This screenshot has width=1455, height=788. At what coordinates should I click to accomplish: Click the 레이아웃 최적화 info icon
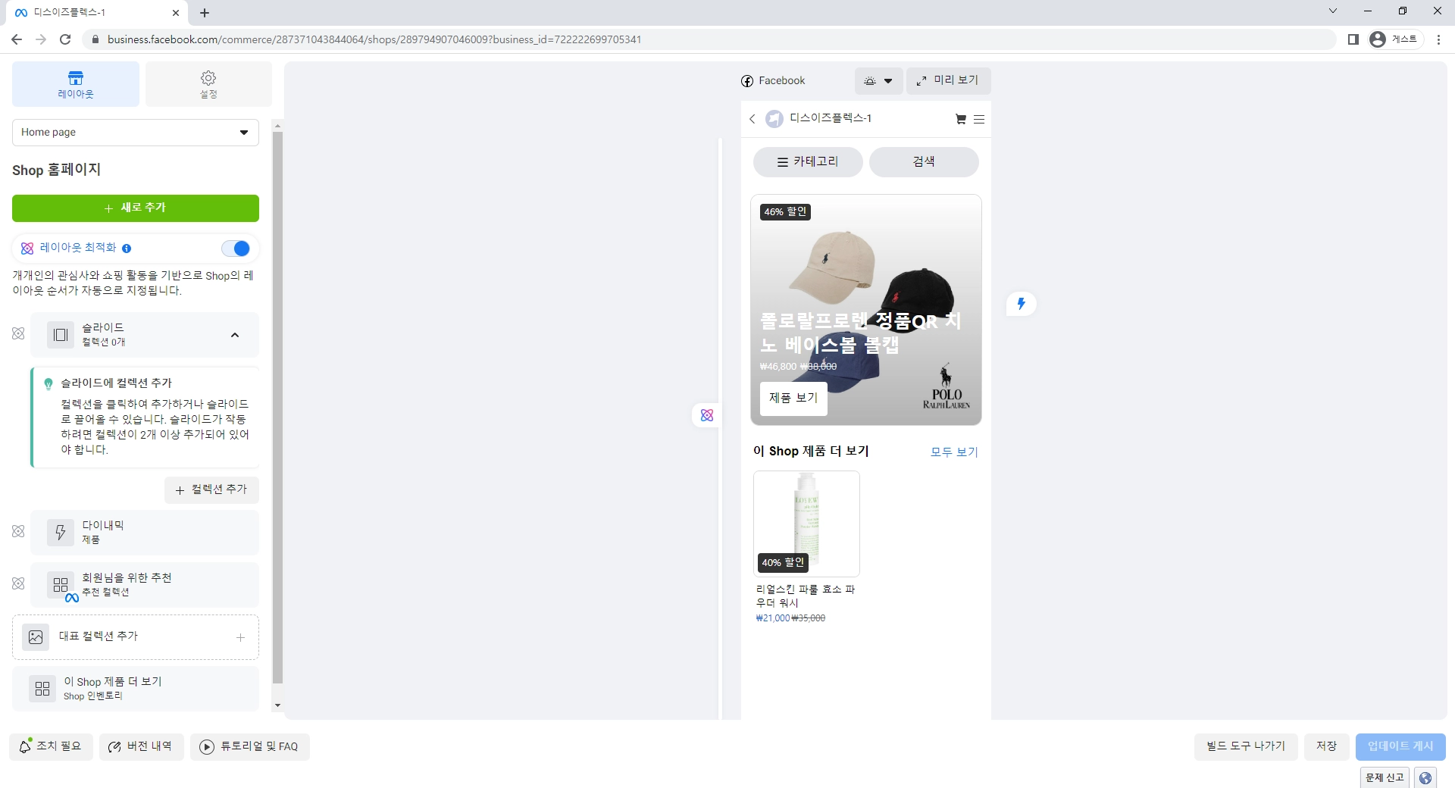(127, 249)
